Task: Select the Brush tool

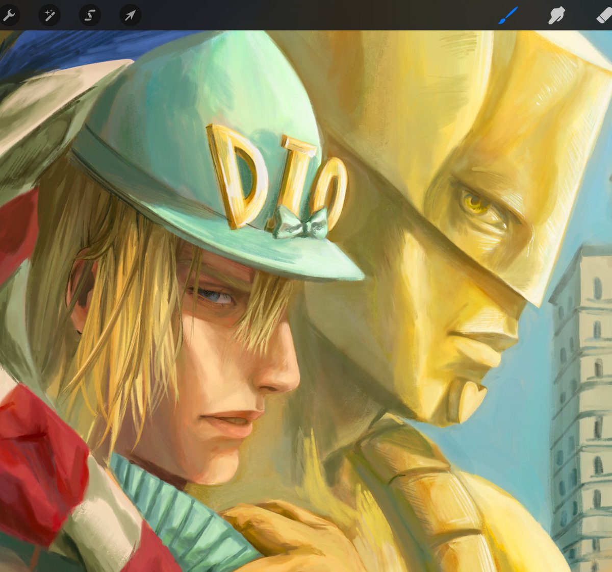Action: 508,16
